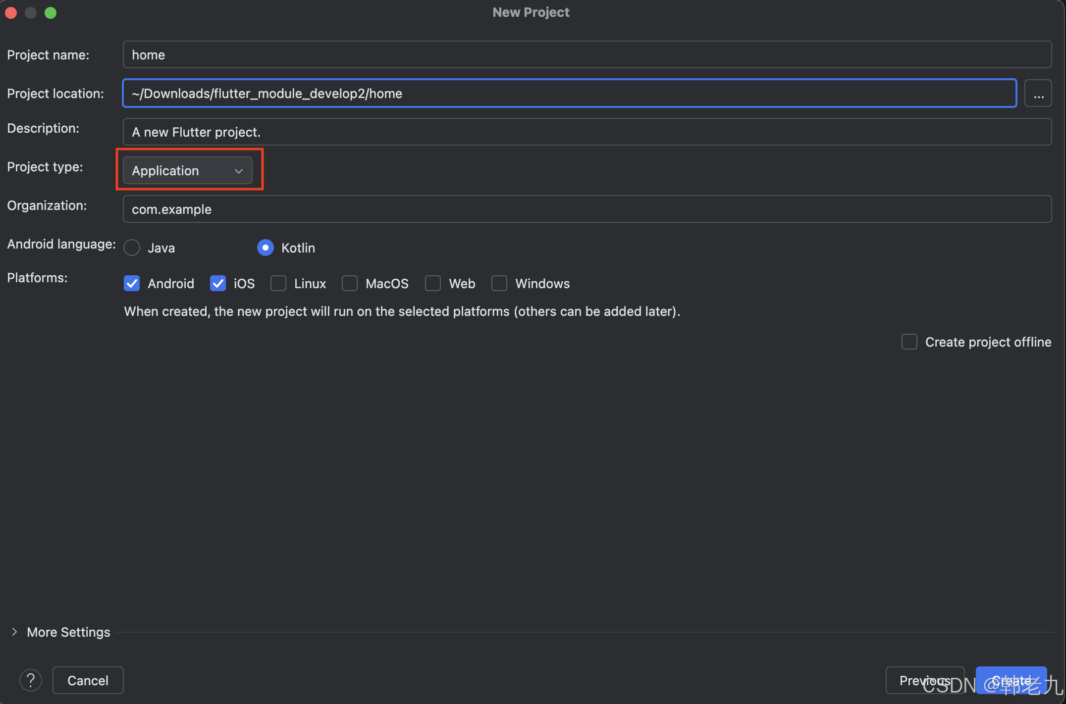Enable the Web platform checkbox
This screenshot has width=1066, height=704.
pos(433,283)
